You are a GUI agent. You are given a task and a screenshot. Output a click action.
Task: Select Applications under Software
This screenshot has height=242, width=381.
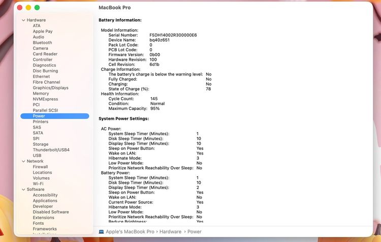tap(45, 201)
